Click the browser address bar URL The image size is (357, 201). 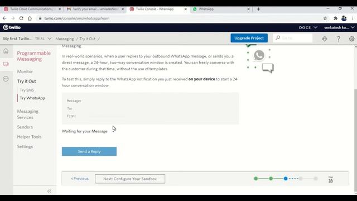point(77,18)
